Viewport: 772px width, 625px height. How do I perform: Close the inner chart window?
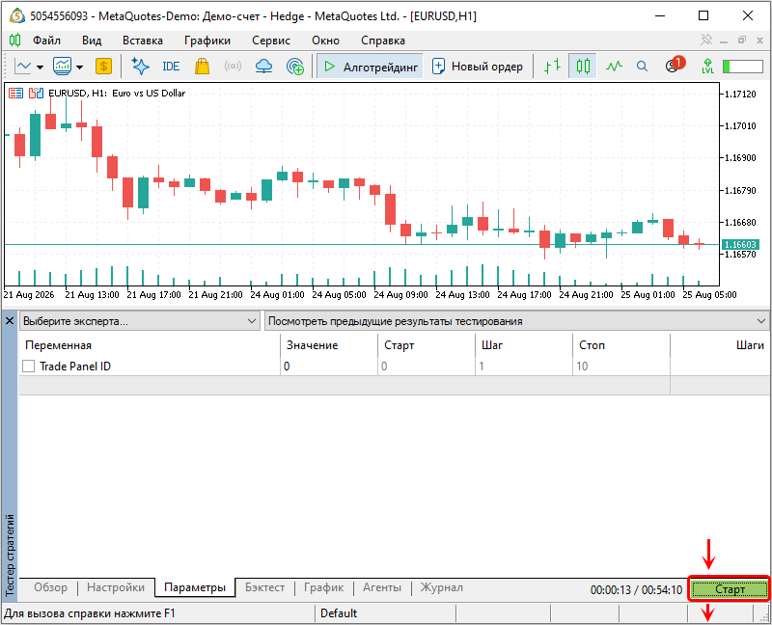tap(759, 41)
